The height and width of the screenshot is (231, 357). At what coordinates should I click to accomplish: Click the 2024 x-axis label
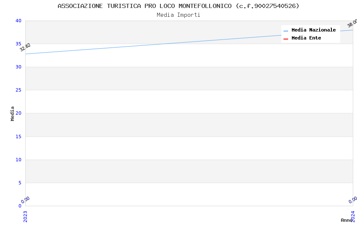click(353, 216)
